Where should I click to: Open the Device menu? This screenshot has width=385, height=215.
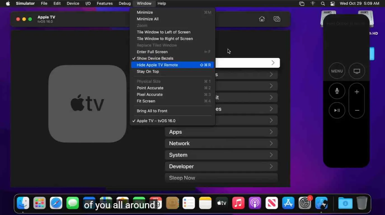[73, 3]
